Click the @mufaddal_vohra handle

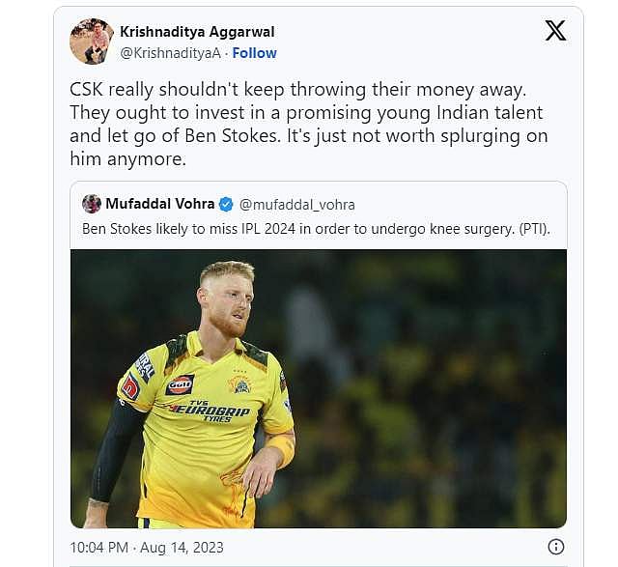tap(296, 204)
